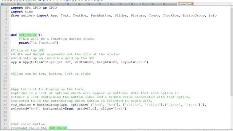Screen dimensions: 233x131
Task: Click line number 15 in the margin
Action: [5, 62]
